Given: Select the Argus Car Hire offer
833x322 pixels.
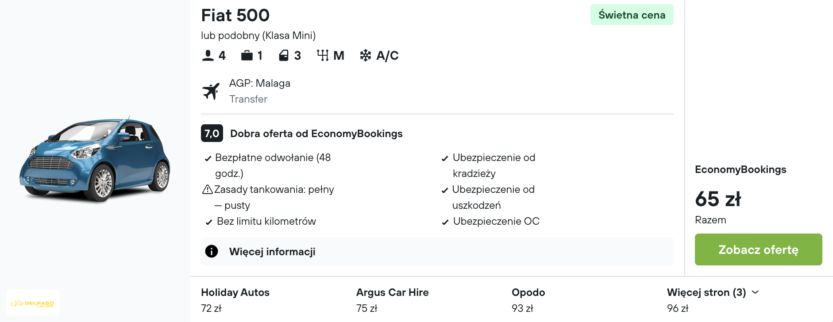Looking at the screenshot, I should (392, 300).
